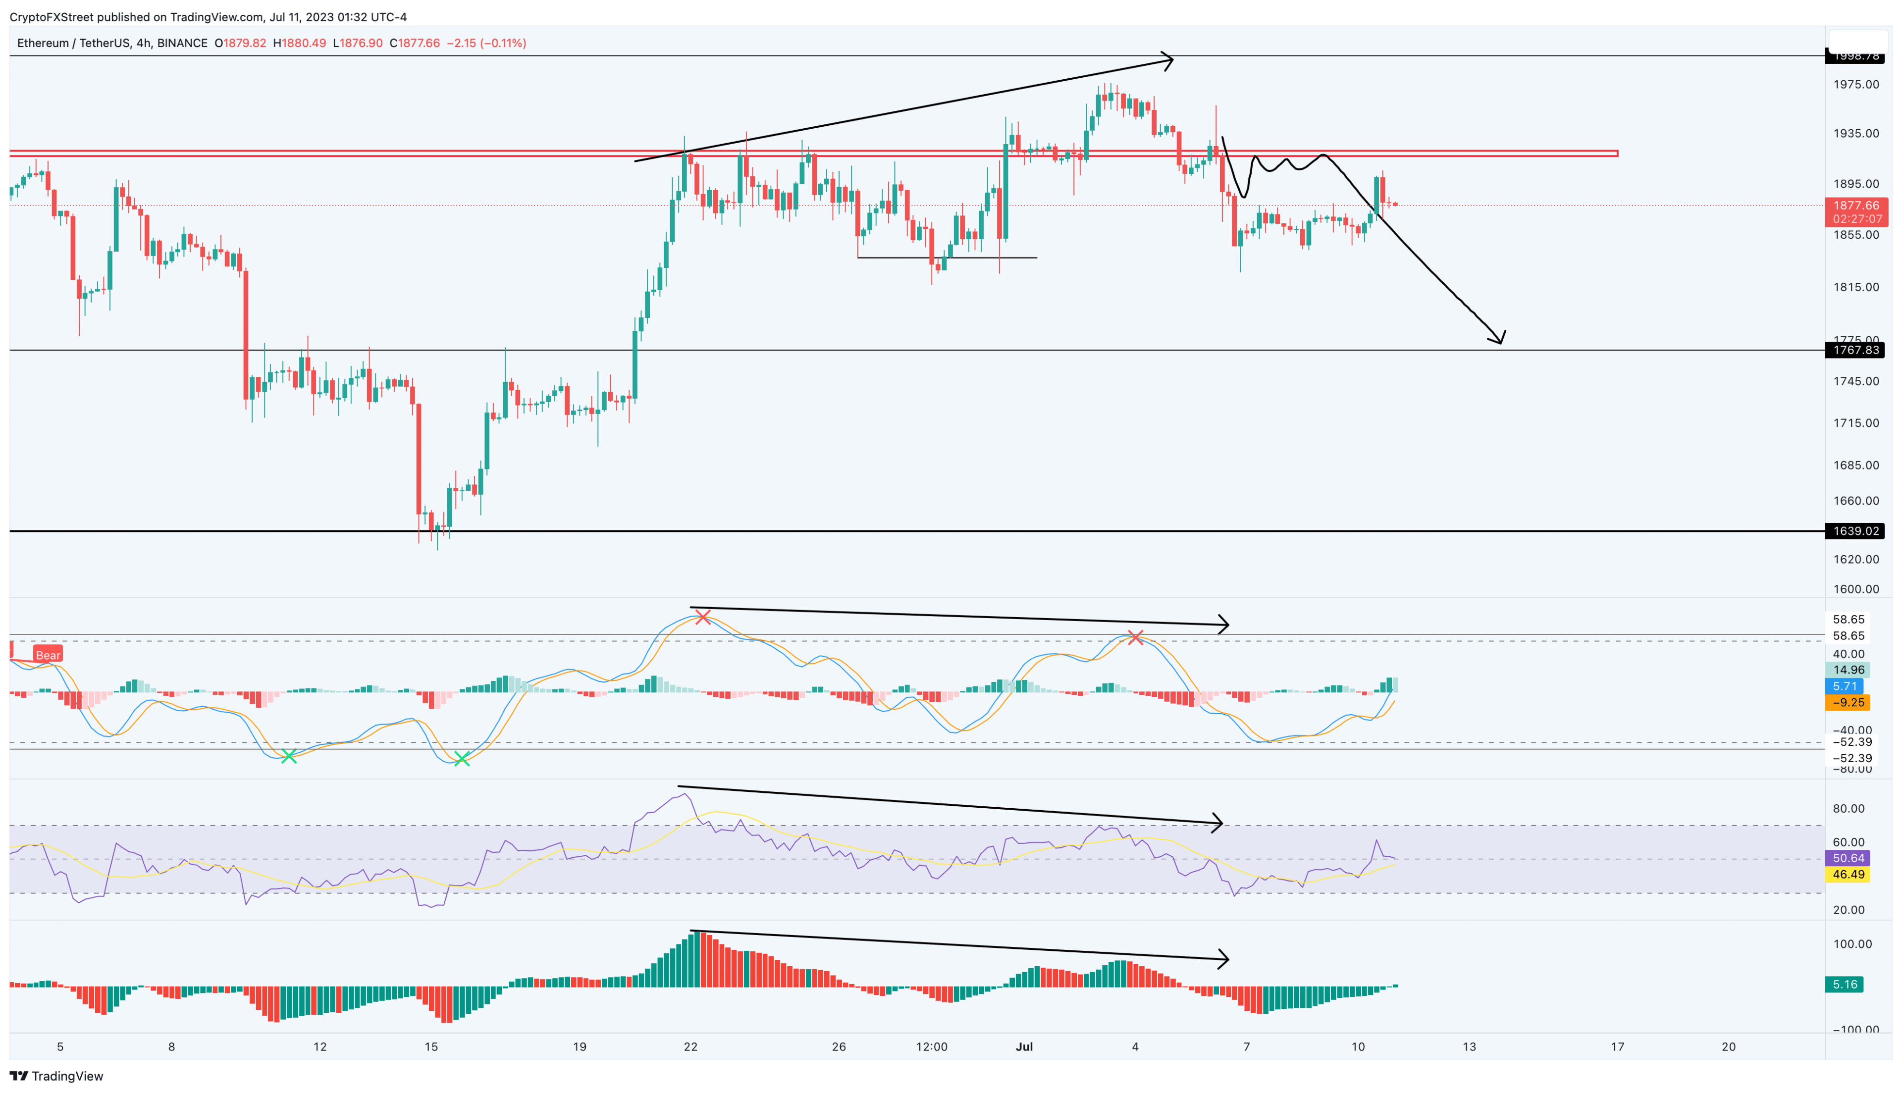Click the 1855.00 price axis label
This screenshot has width=1902, height=1093.
tap(1855, 234)
